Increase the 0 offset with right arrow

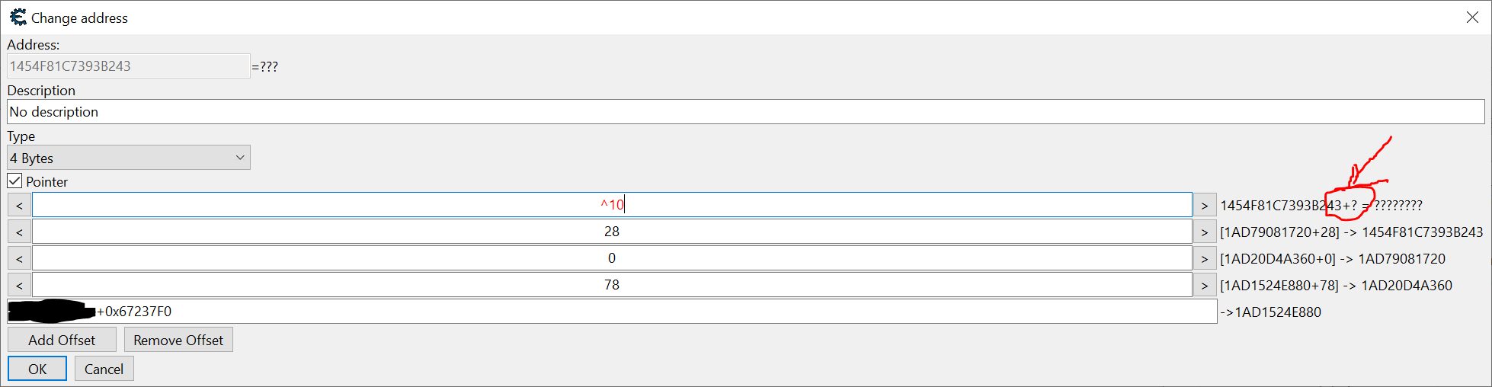pos(1204,258)
